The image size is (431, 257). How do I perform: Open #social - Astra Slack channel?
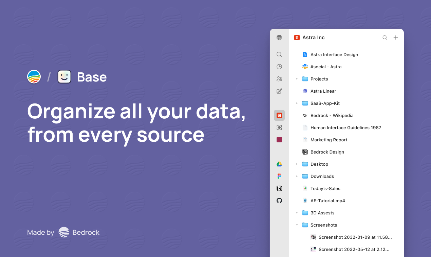(x=346, y=67)
